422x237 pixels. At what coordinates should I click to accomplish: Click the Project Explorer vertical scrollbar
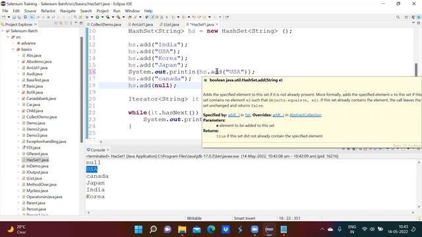(x=81, y=89)
